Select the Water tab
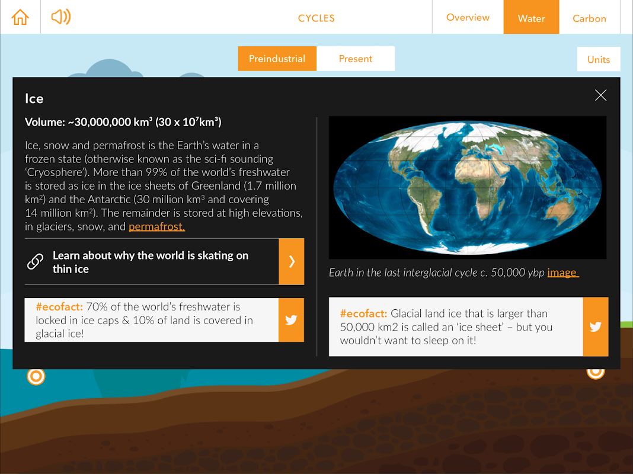This screenshot has height=474, width=633. 531,18
